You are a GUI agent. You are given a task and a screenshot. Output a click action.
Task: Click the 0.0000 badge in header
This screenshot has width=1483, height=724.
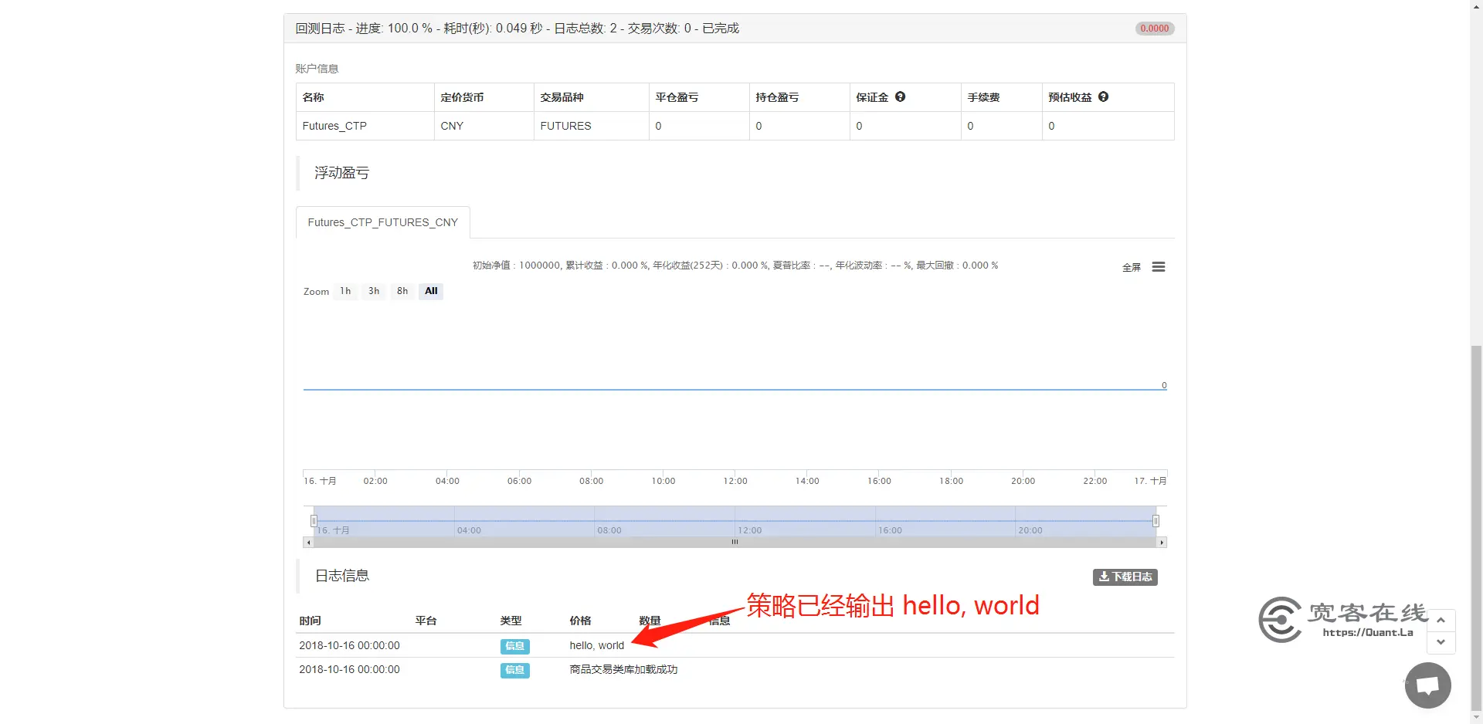(1155, 29)
